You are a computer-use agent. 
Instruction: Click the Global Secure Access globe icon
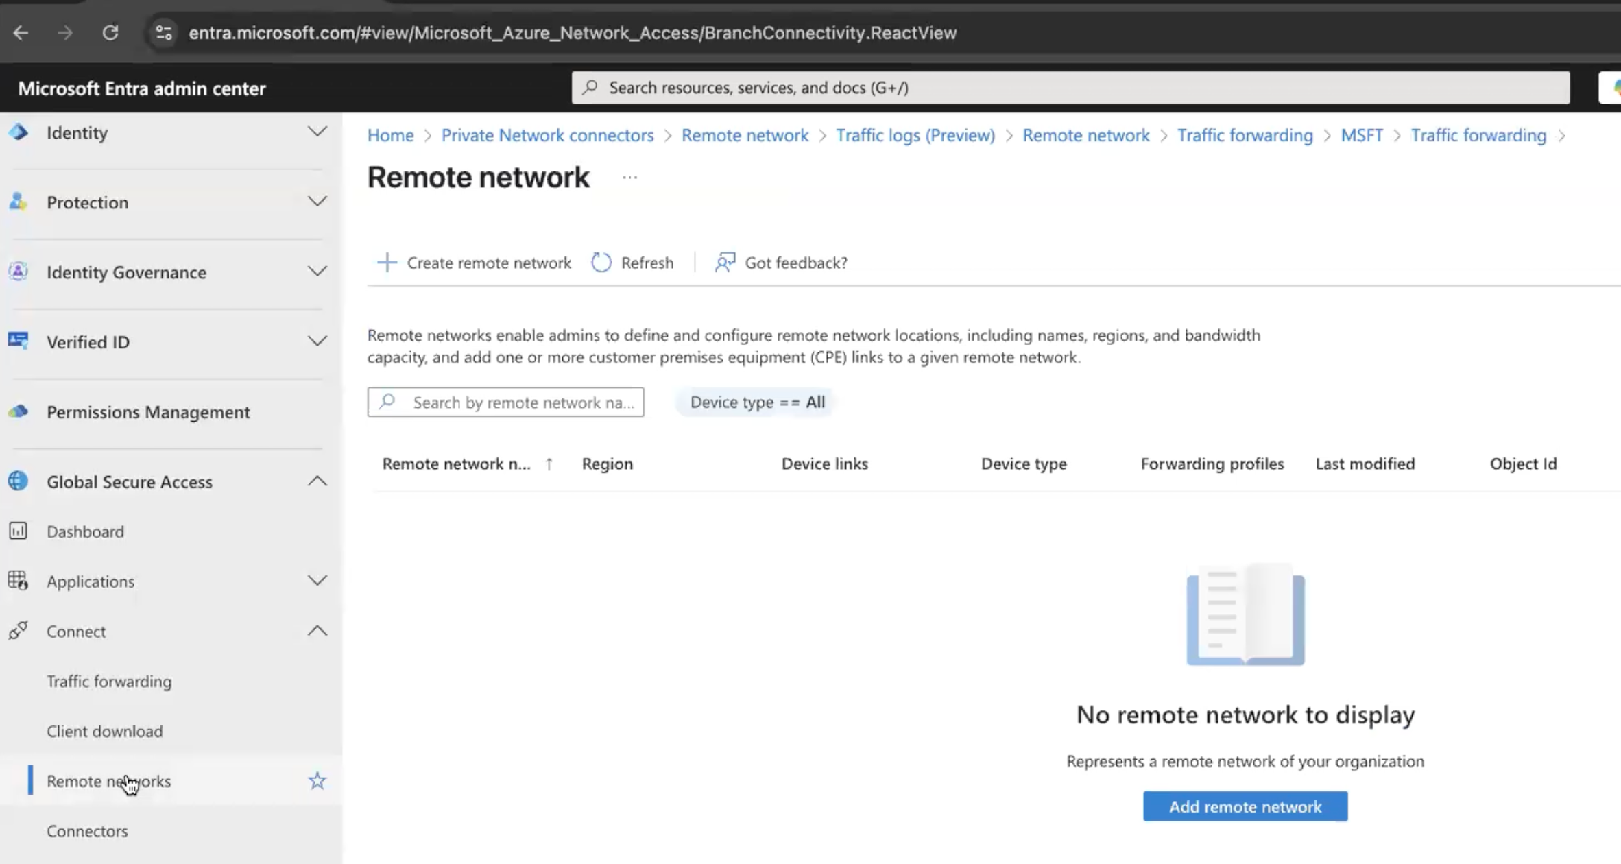pyautogui.click(x=19, y=481)
